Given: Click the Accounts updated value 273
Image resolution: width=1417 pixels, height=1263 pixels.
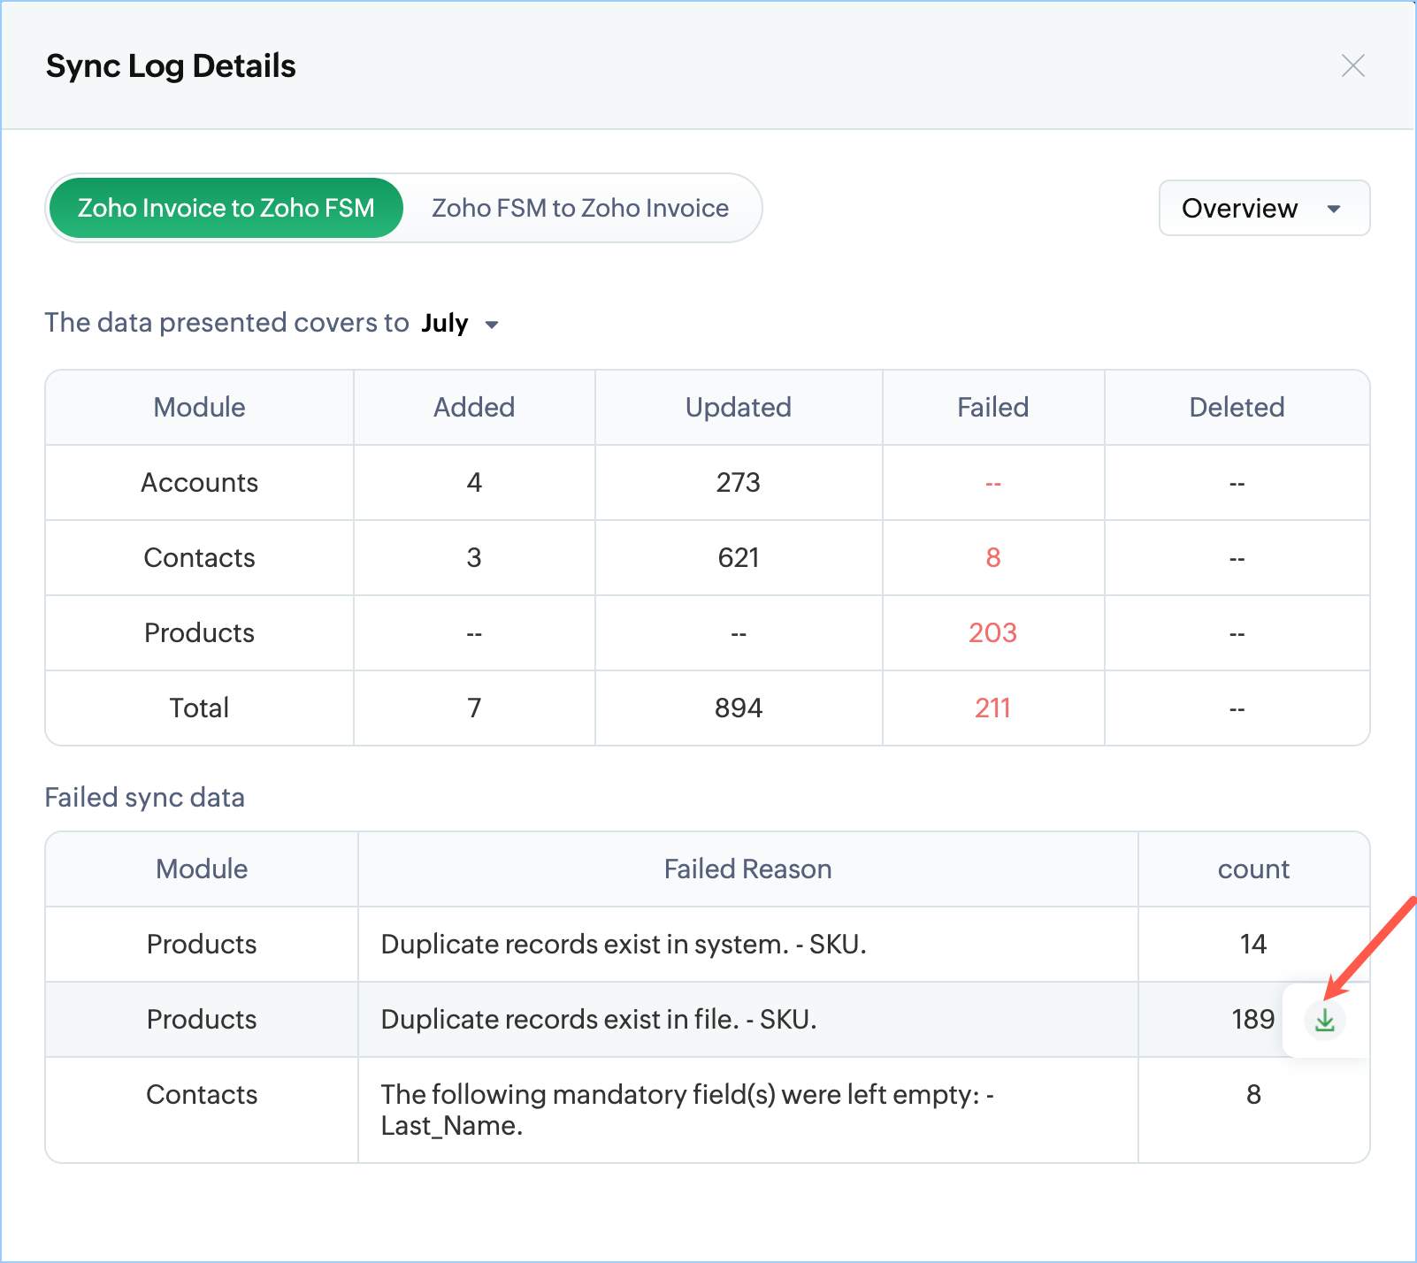Looking at the screenshot, I should coord(738,482).
